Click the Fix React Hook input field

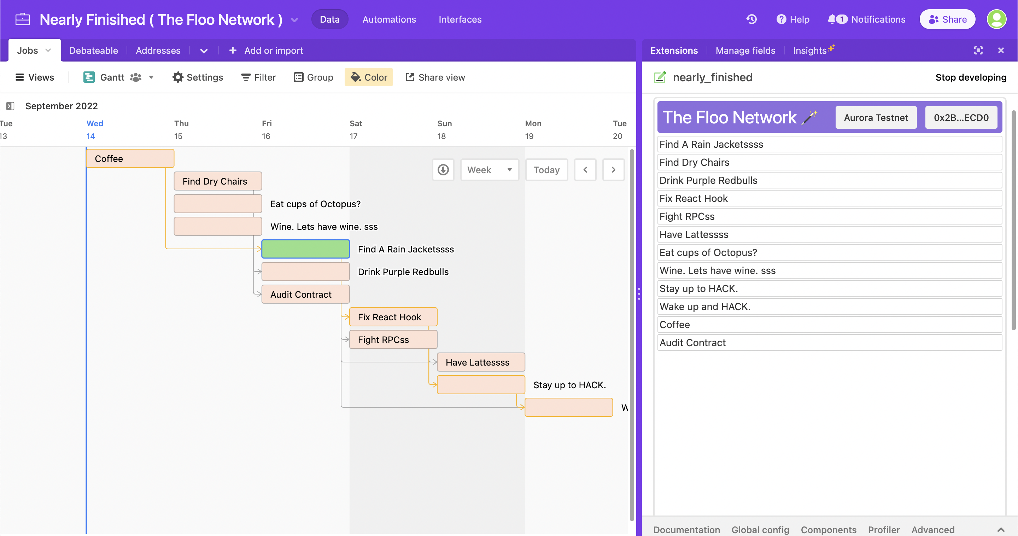(829, 198)
